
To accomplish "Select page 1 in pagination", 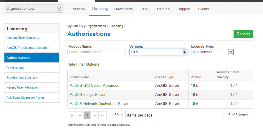I will click(x=87, y=115).
